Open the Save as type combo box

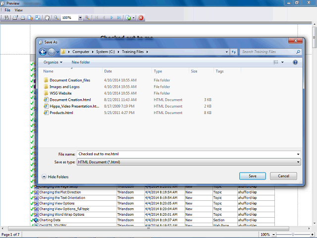pyautogui.click(x=189, y=162)
